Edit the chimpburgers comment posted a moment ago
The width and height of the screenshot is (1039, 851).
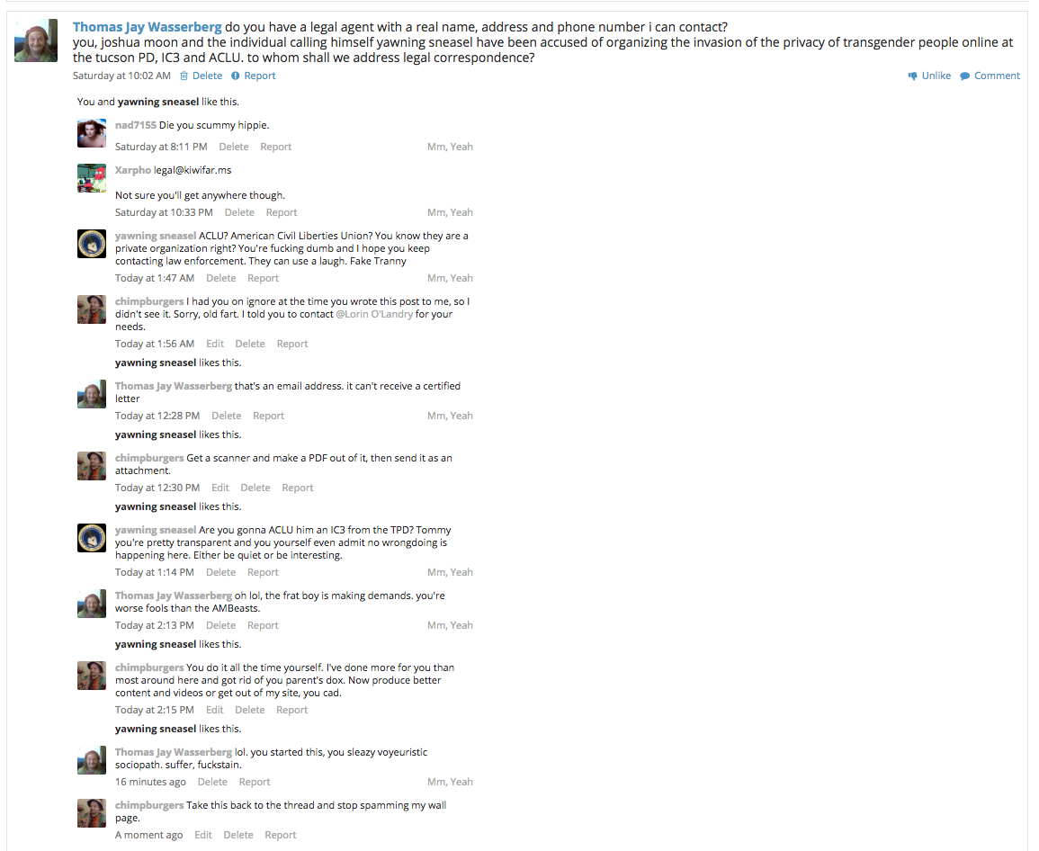(202, 835)
